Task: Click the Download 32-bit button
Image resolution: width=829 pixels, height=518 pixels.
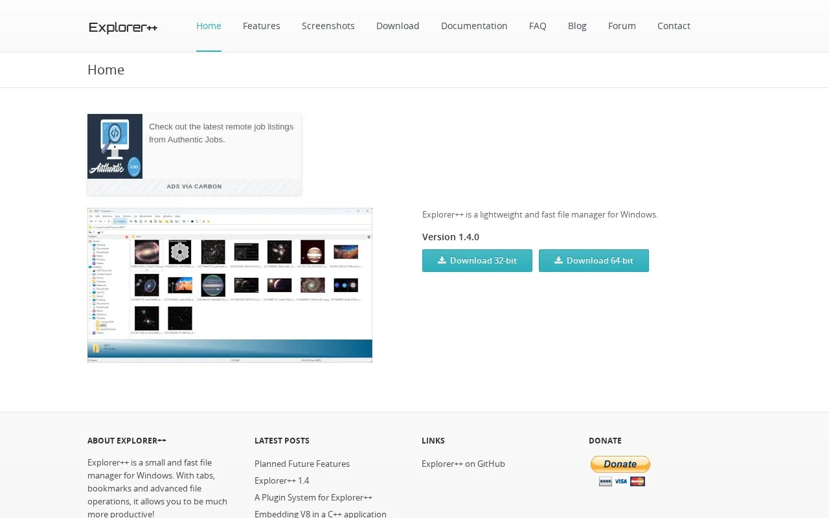Action: click(477, 260)
